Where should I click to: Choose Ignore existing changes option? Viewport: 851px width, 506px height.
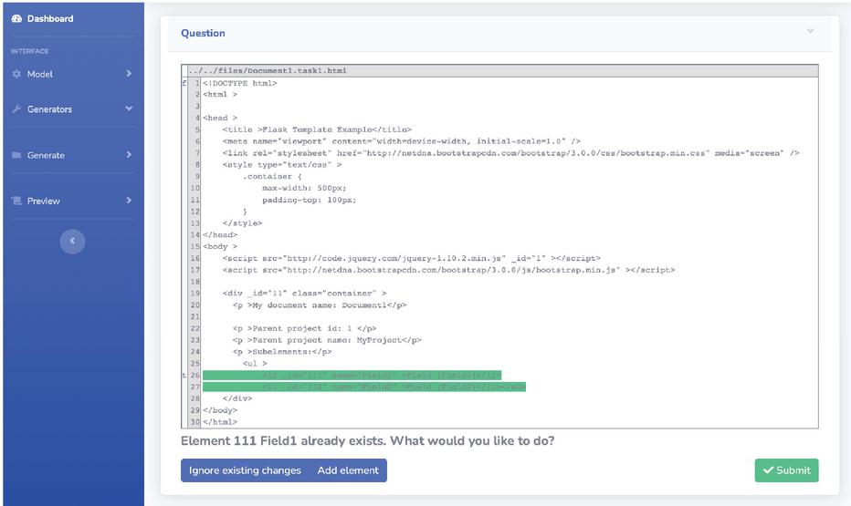pyautogui.click(x=245, y=470)
